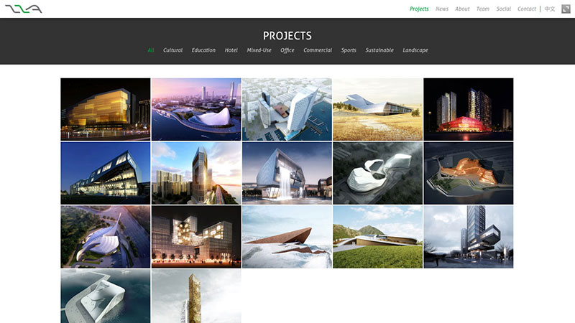Go to the About page
The image size is (575, 323).
(462, 9)
